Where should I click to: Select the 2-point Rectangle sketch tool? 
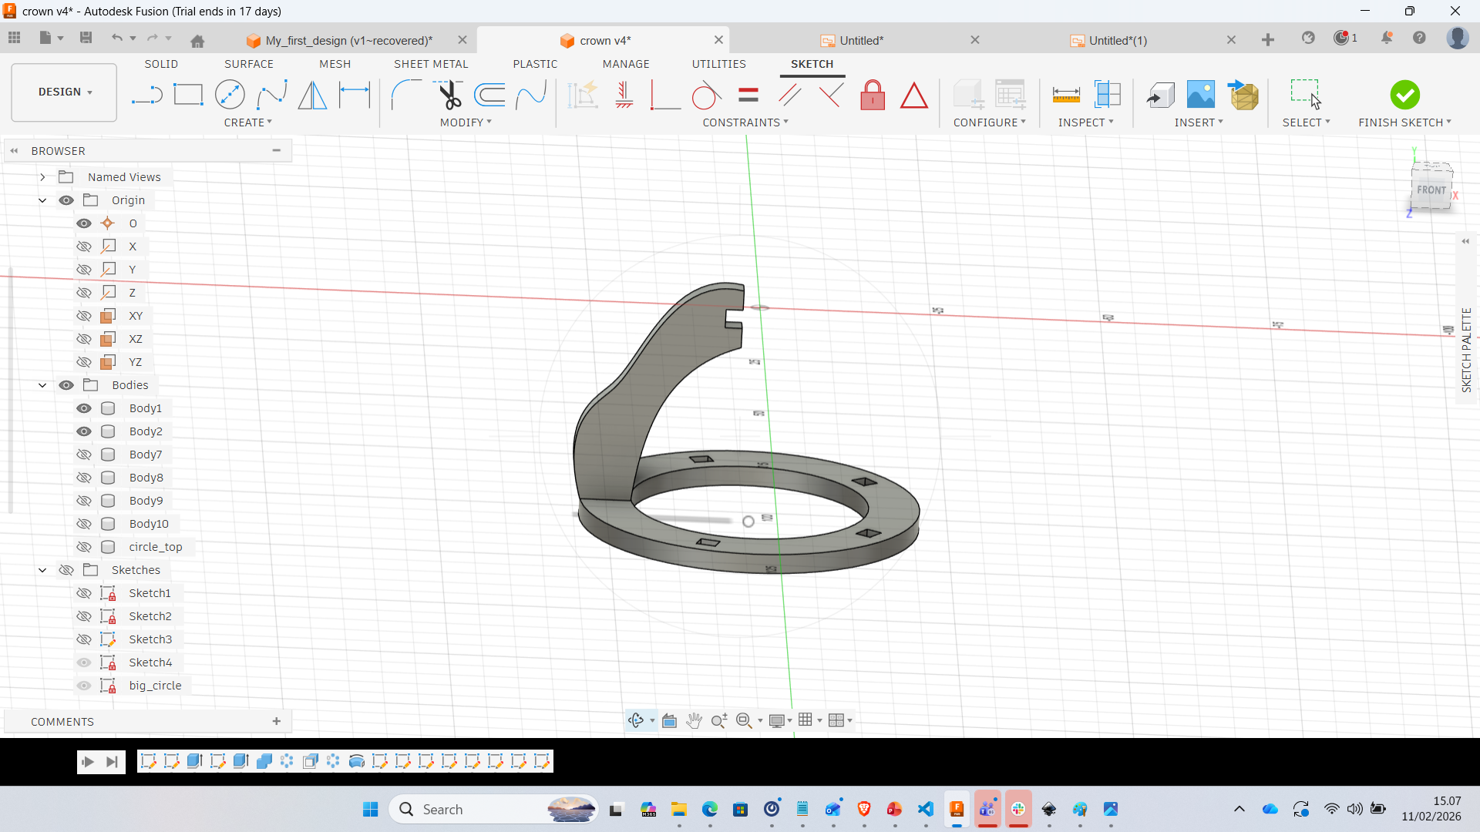188,96
